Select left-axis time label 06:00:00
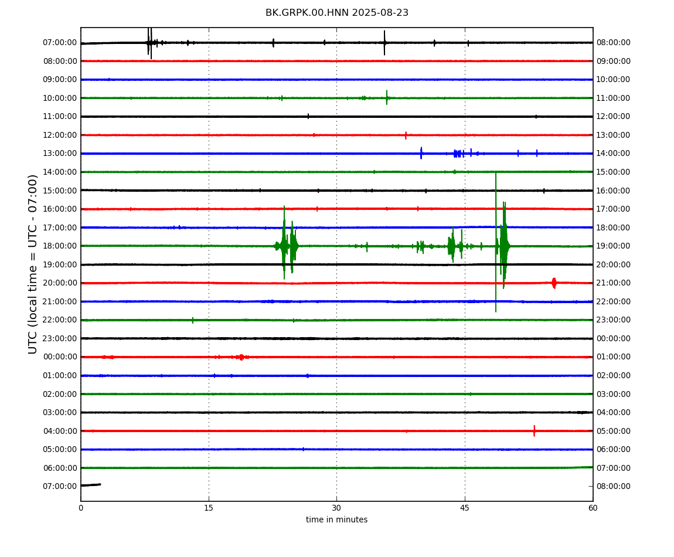674x557 pixels. tap(60, 468)
